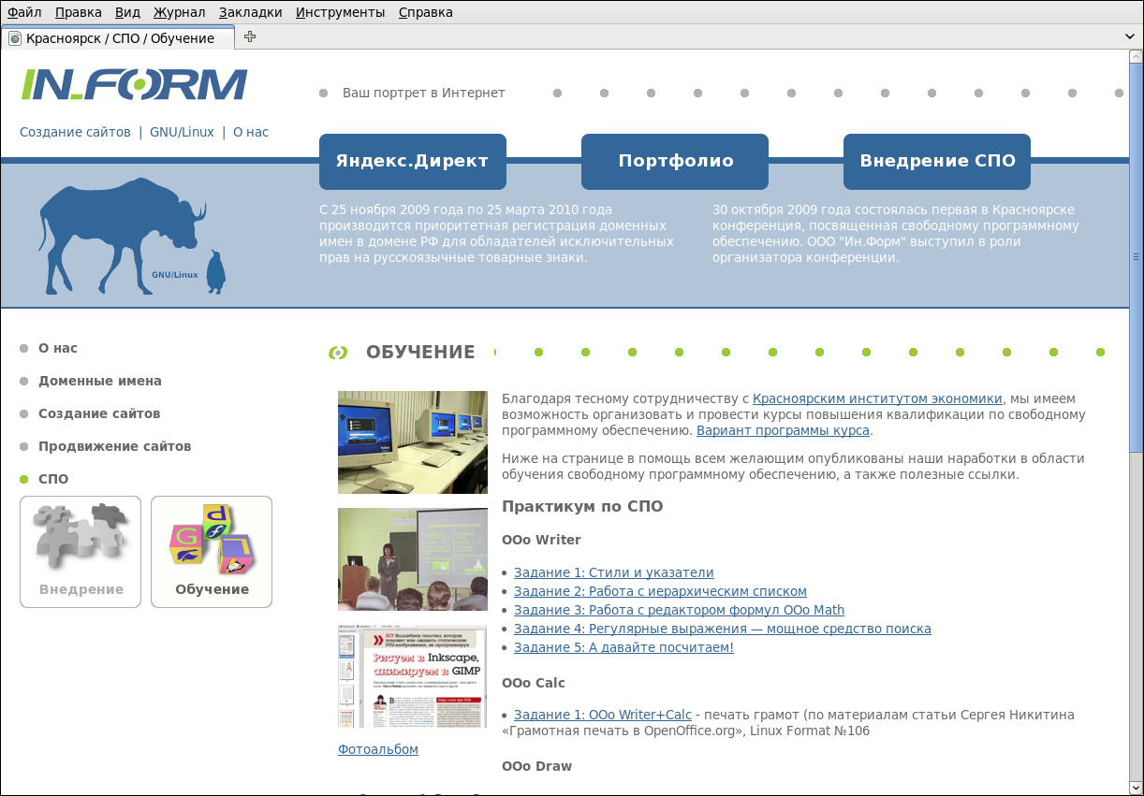Open the Закладки menu

(x=250, y=12)
